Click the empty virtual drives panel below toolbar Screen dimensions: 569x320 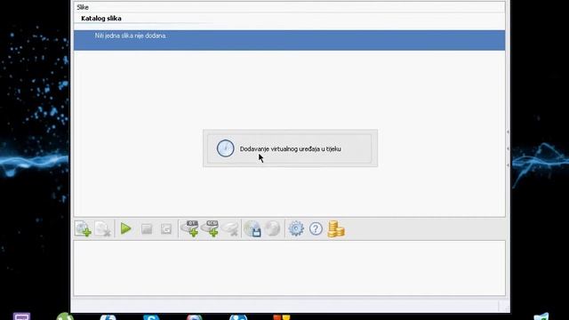pos(289,268)
